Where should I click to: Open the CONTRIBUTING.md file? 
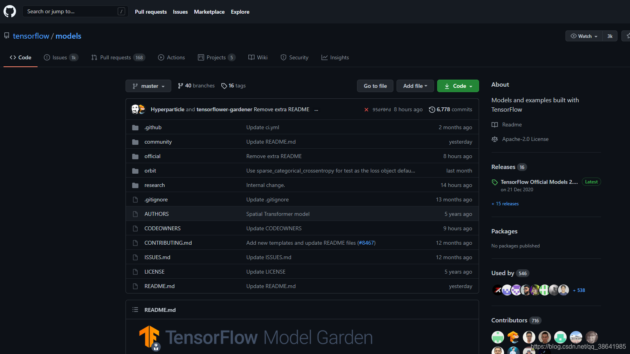(168, 243)
